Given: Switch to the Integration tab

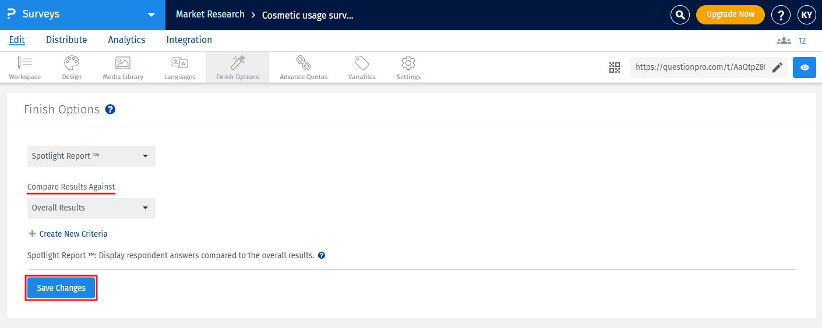Looking at the screenshot, I should click(x=189, y=40).
